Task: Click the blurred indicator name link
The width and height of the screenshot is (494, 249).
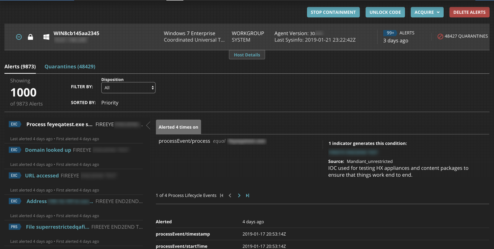Action: tap(353, 153)
